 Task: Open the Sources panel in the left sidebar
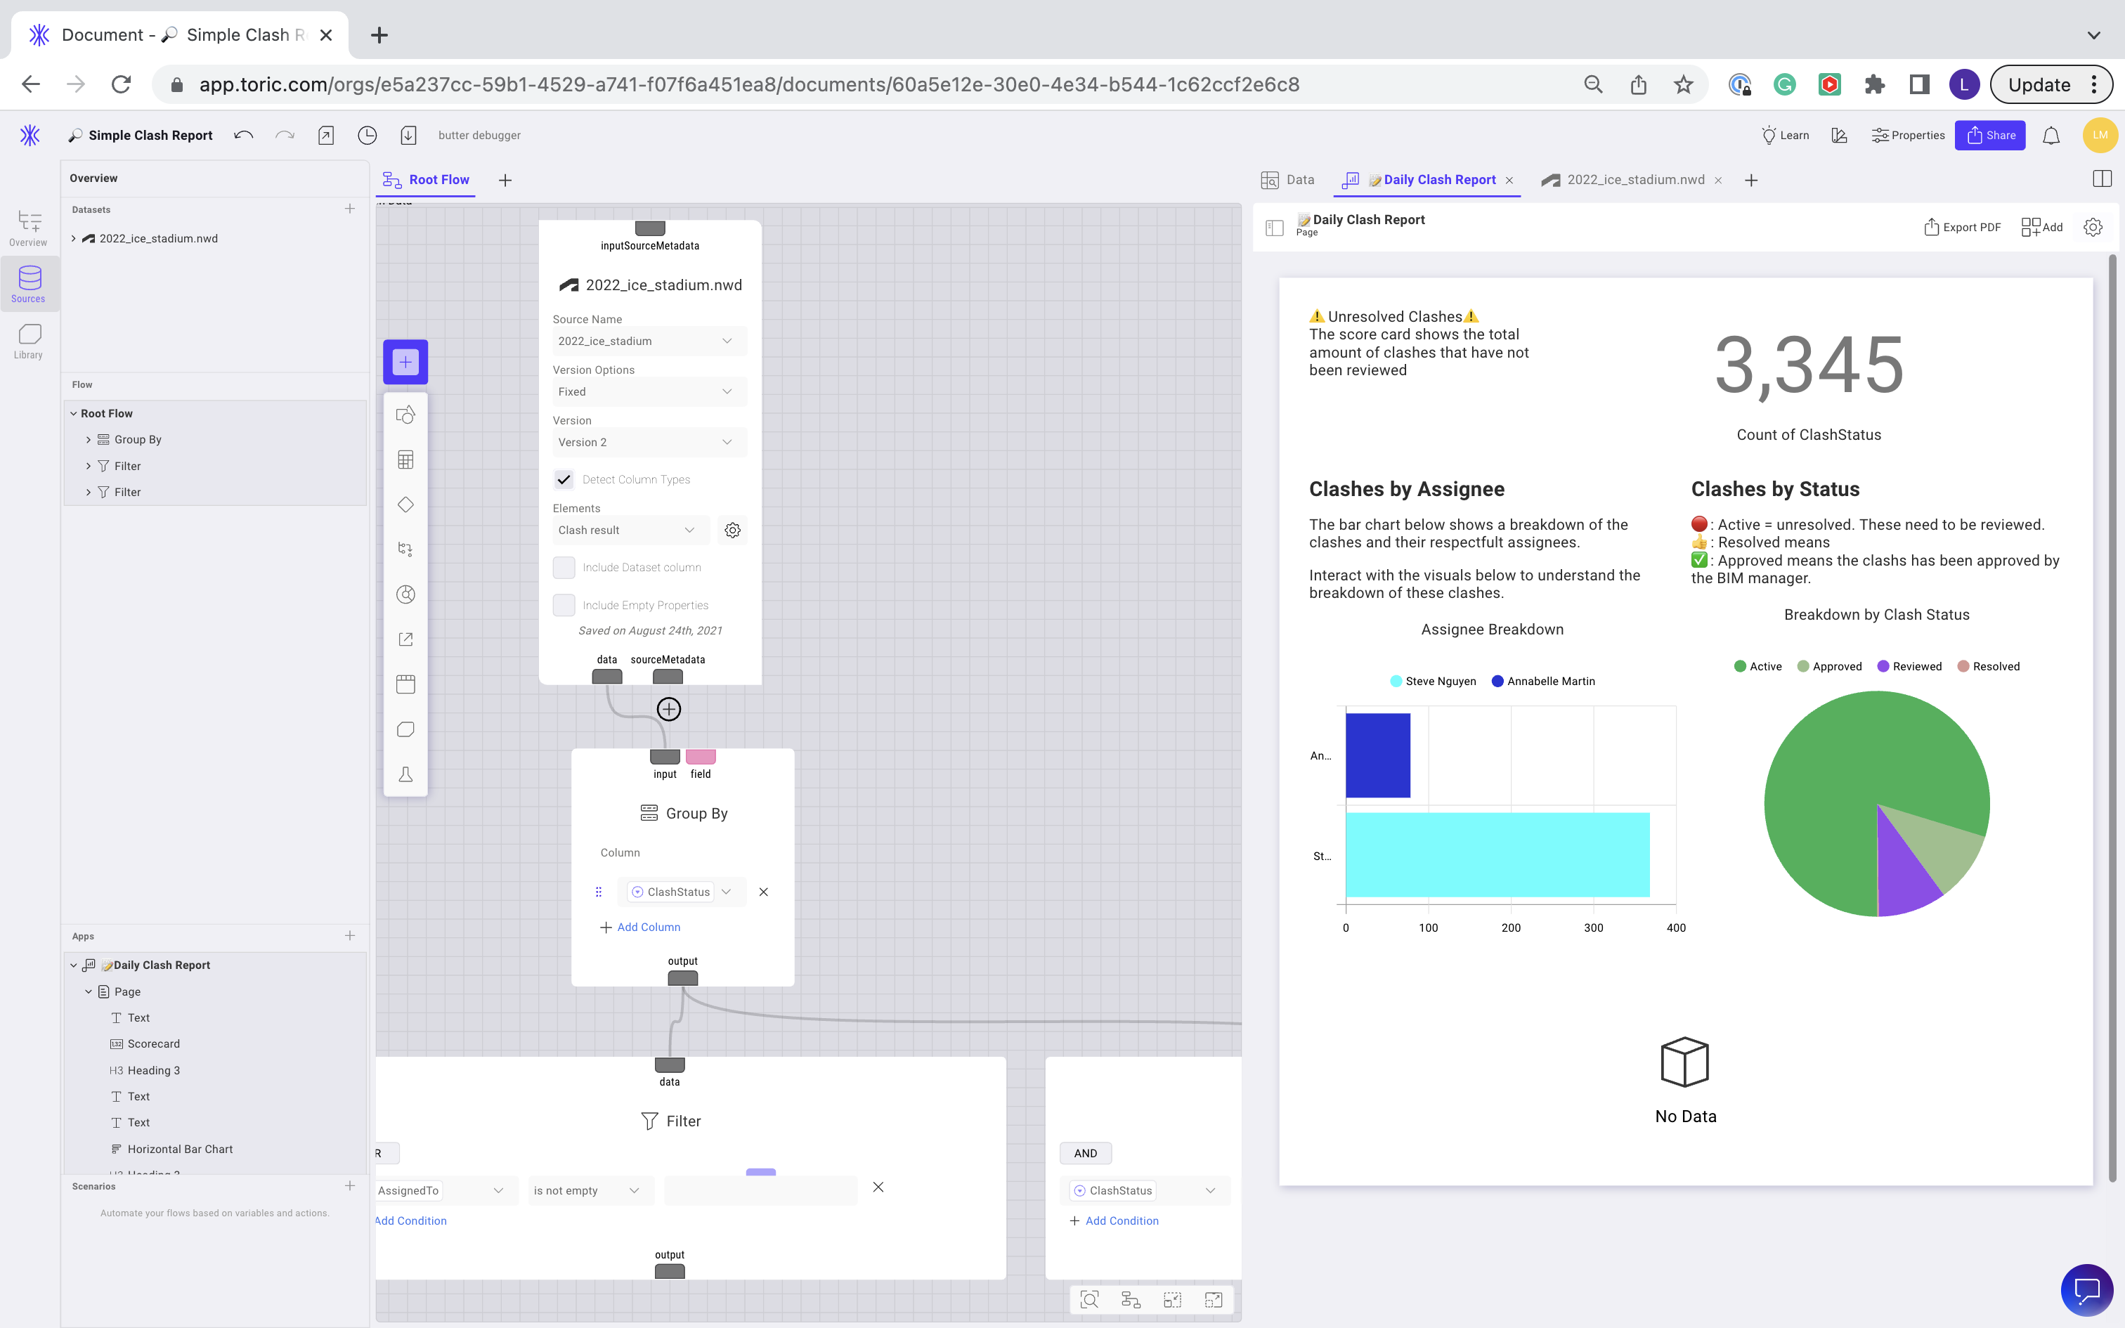click(29, 282)
